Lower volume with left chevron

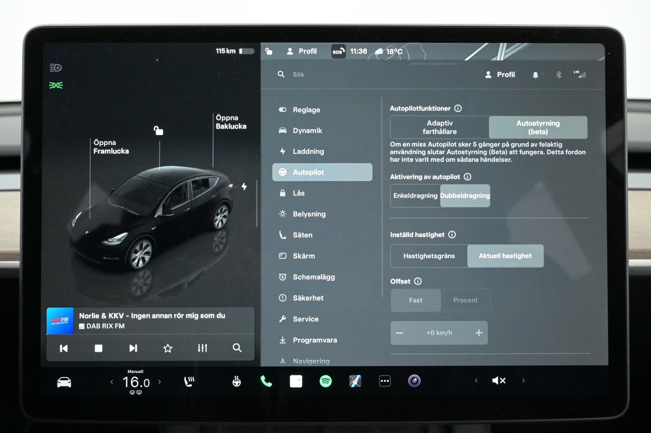point(476,380)
